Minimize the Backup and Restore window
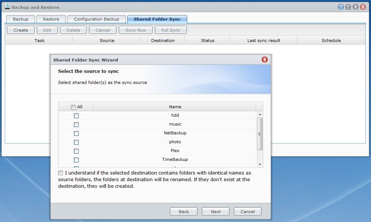 [348, 7]
